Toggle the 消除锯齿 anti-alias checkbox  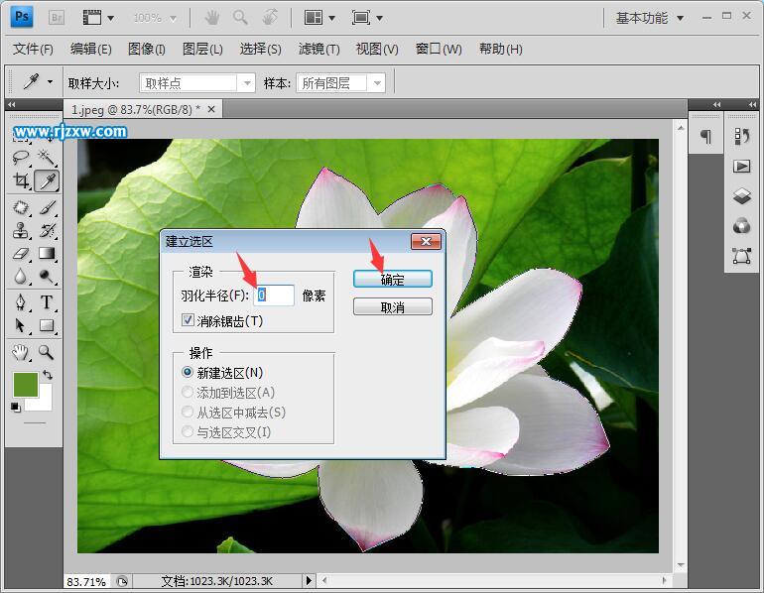(x=188, y=320)
